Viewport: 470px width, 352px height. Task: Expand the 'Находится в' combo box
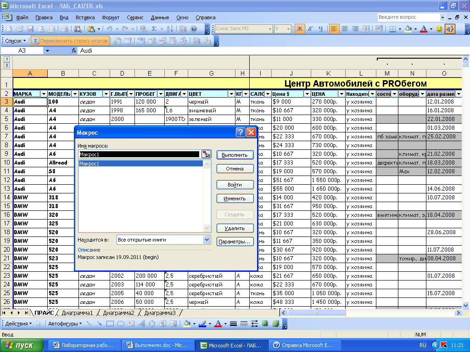coord(207,240)
